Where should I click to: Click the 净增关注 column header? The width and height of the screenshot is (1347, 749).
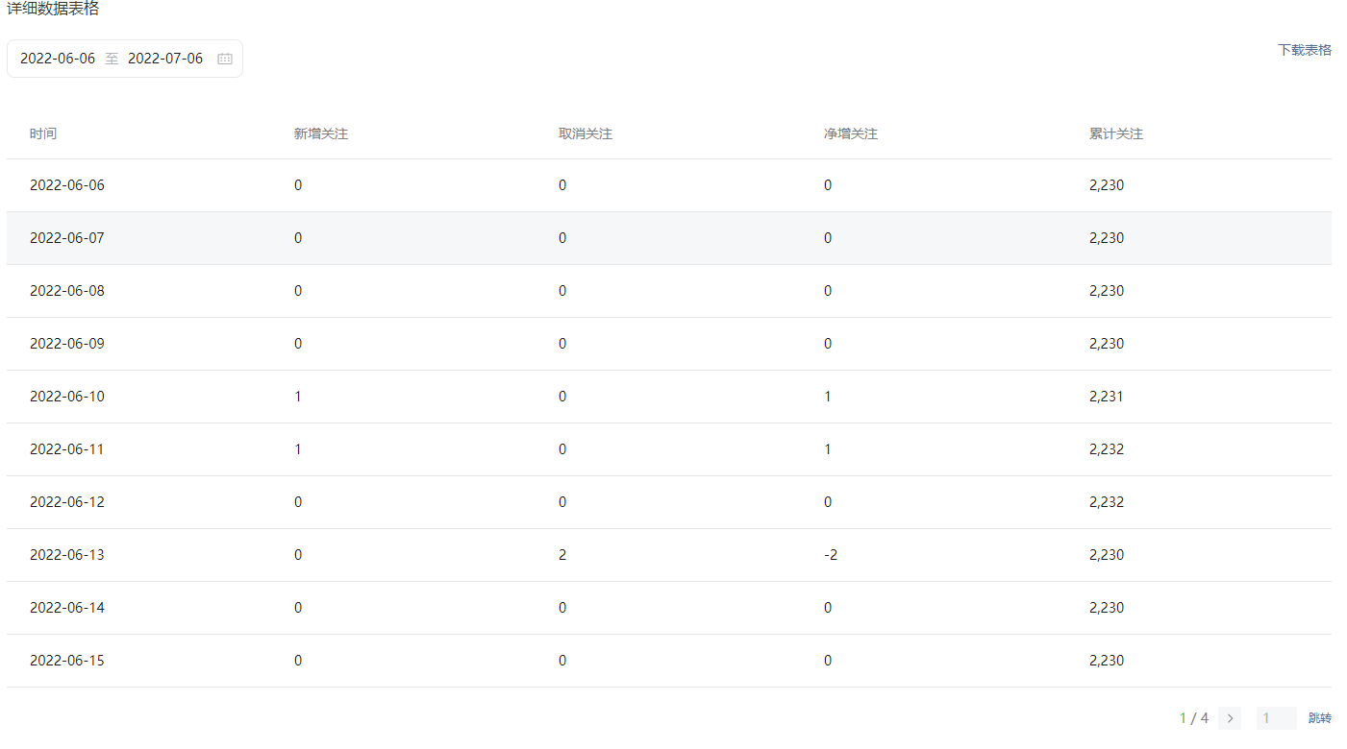click(x=851, y=133)
